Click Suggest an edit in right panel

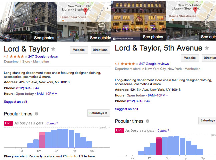coord(126,109)
